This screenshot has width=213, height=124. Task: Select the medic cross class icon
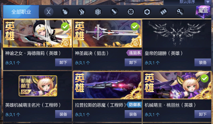147,12
